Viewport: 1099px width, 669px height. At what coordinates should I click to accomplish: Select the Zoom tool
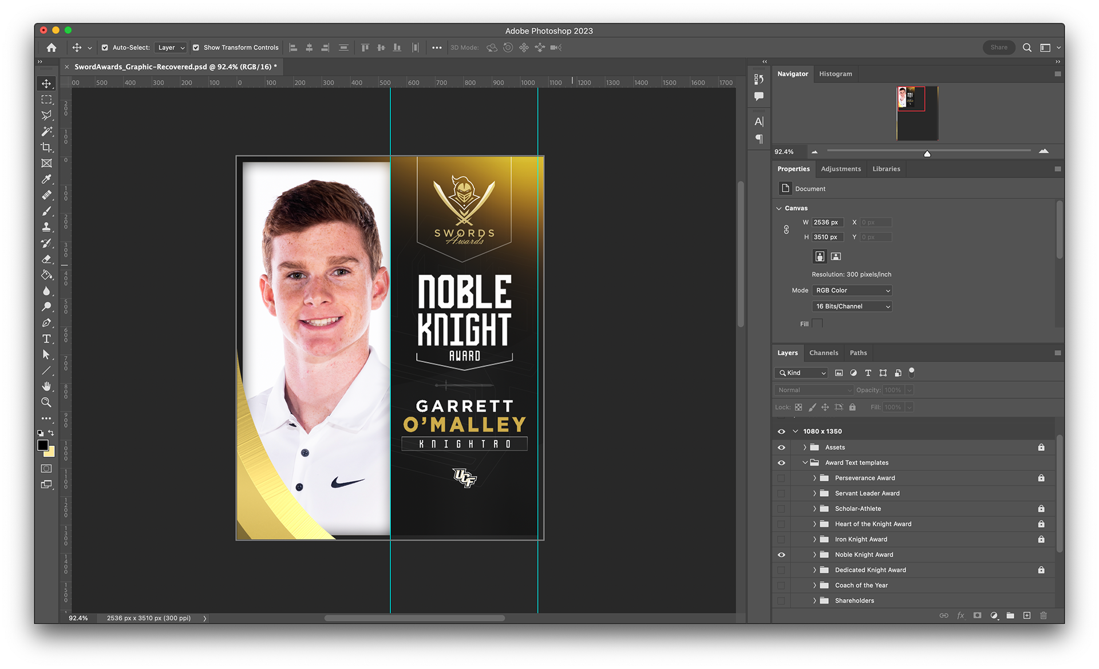[x=46, y=402]
